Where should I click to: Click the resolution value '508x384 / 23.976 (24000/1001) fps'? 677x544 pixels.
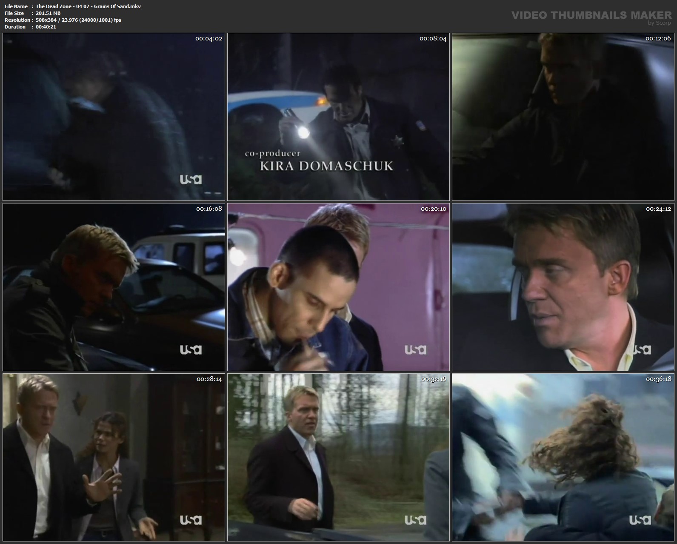tap(78, 20)
